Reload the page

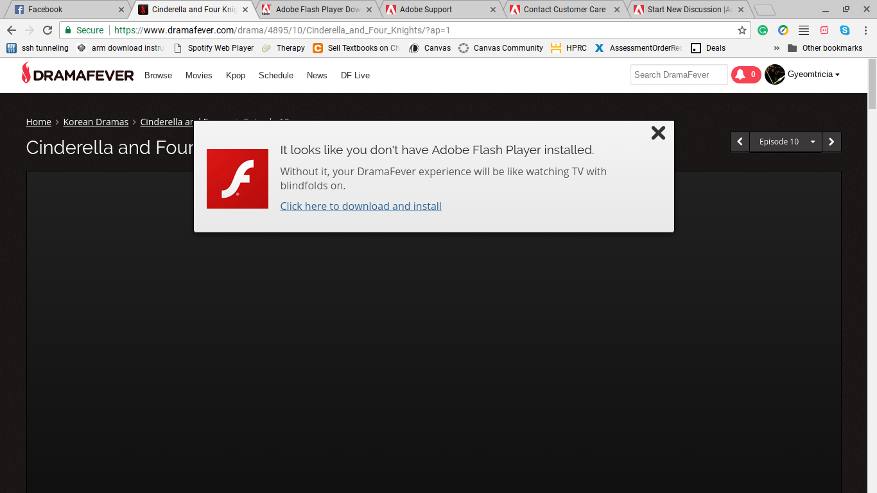(x=48, y=30)
